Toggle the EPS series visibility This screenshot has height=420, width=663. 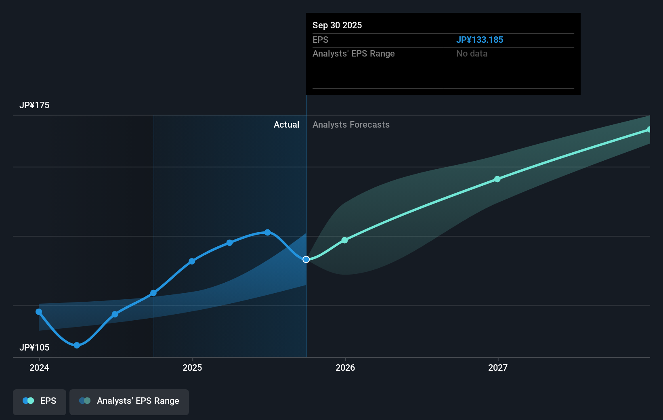pos(39,401)
